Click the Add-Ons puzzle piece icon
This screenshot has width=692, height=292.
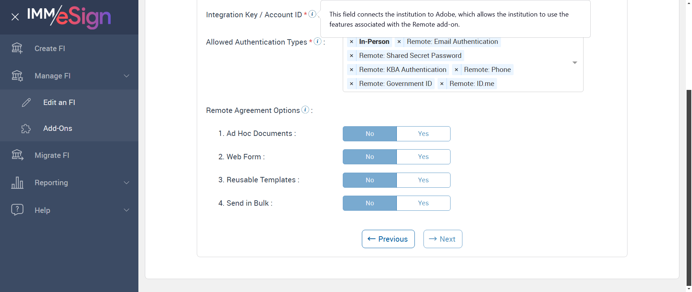26,128
